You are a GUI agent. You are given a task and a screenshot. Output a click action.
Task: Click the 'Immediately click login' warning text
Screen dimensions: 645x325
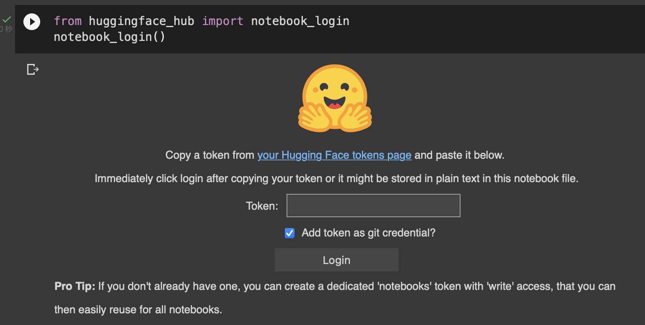pos(336,179)
